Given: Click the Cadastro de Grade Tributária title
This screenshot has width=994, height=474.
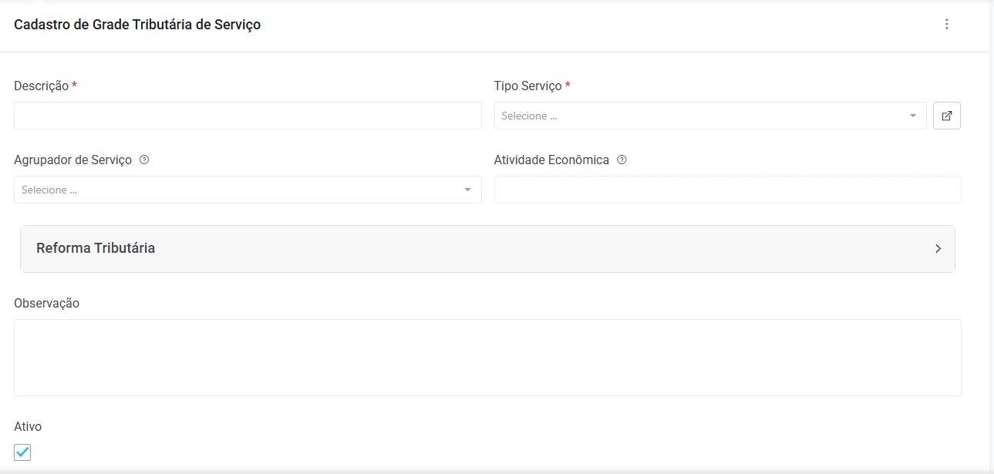Looking at the screenshot, I should [x=137, y=25].
